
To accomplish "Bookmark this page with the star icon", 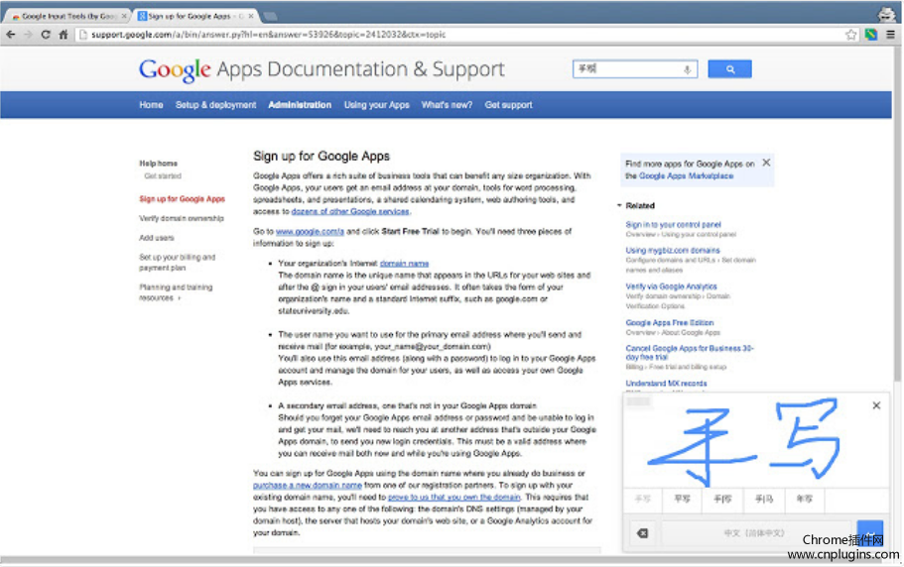I will pos(851,35).
